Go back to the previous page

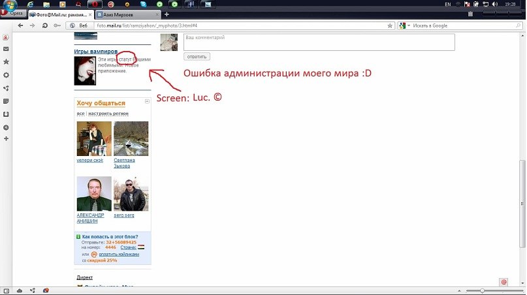(20, 25)
